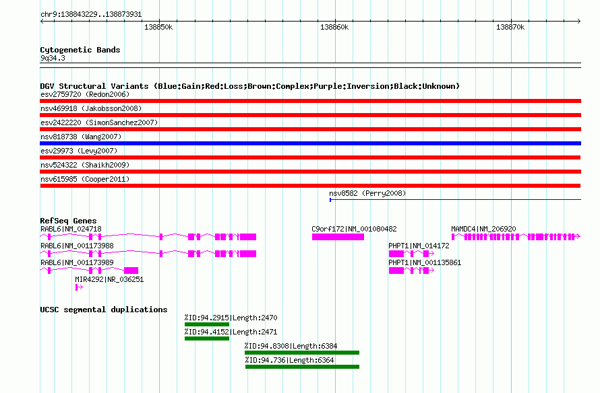600x393 pixels.
Task: Click green bar under %ID:94.2915 duplication
Action: point(207,324)
